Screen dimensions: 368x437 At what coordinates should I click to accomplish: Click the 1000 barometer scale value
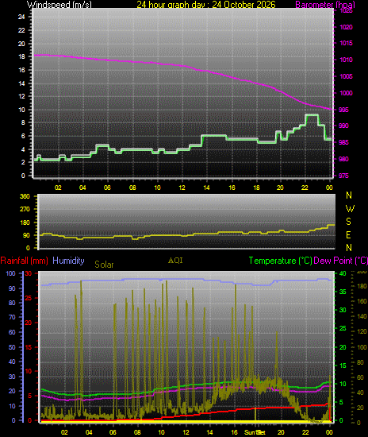(x=347, y=93)
